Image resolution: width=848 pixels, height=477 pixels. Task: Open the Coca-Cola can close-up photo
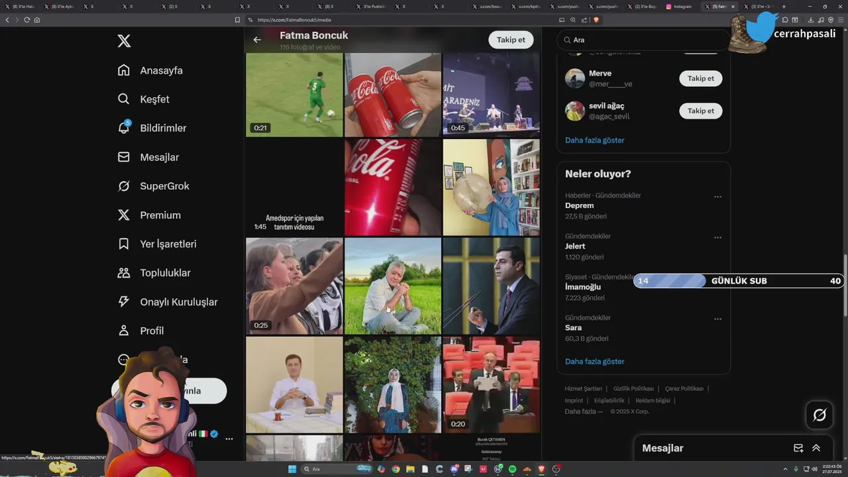(393, 187)
